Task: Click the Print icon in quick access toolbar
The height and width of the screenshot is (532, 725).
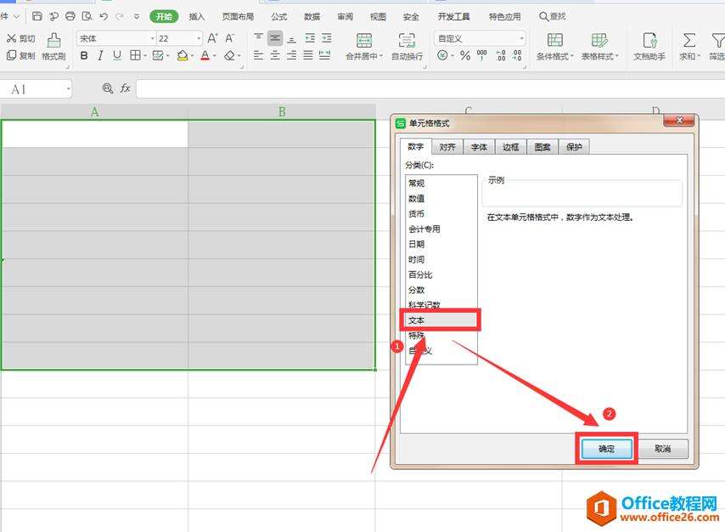Action: click(70, 16)
